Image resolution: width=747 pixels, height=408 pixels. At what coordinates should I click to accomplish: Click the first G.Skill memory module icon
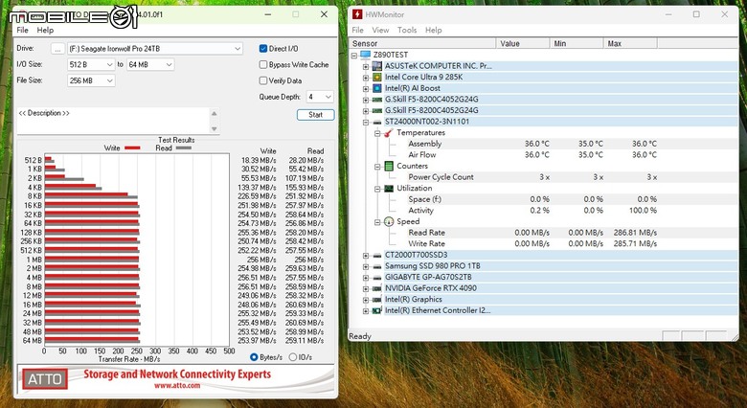pos(376,100)
